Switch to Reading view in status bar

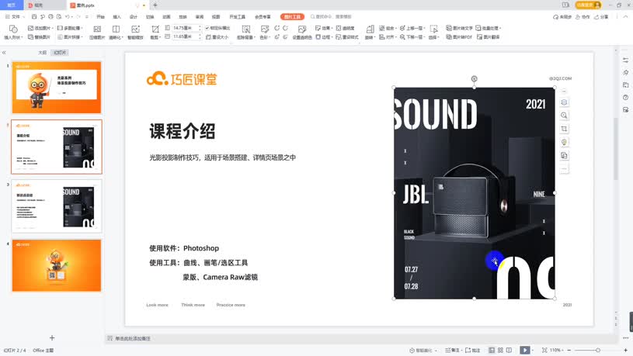tap(509, 350)
